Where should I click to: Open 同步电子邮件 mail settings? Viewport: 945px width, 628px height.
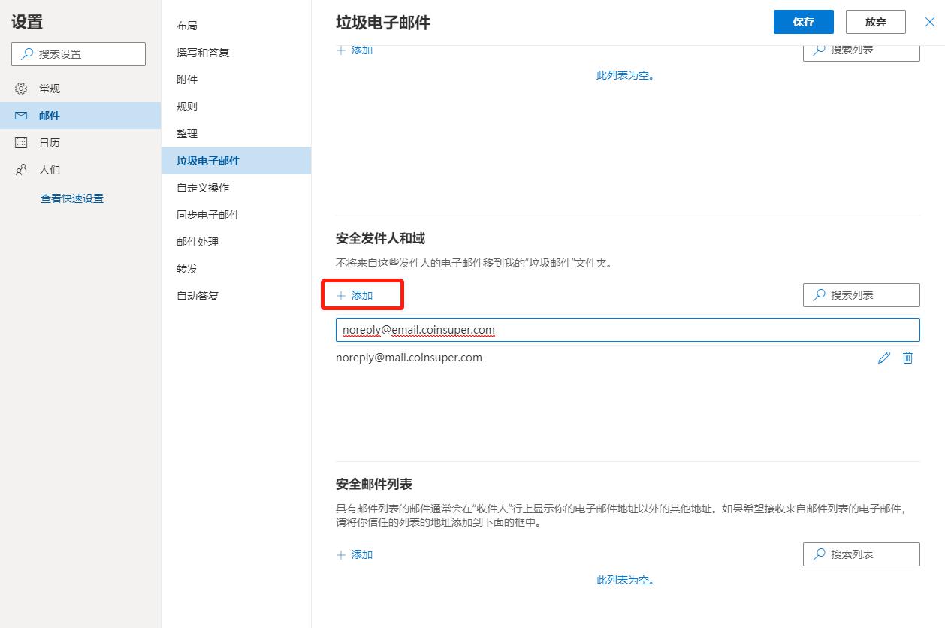tap(236, 215)
